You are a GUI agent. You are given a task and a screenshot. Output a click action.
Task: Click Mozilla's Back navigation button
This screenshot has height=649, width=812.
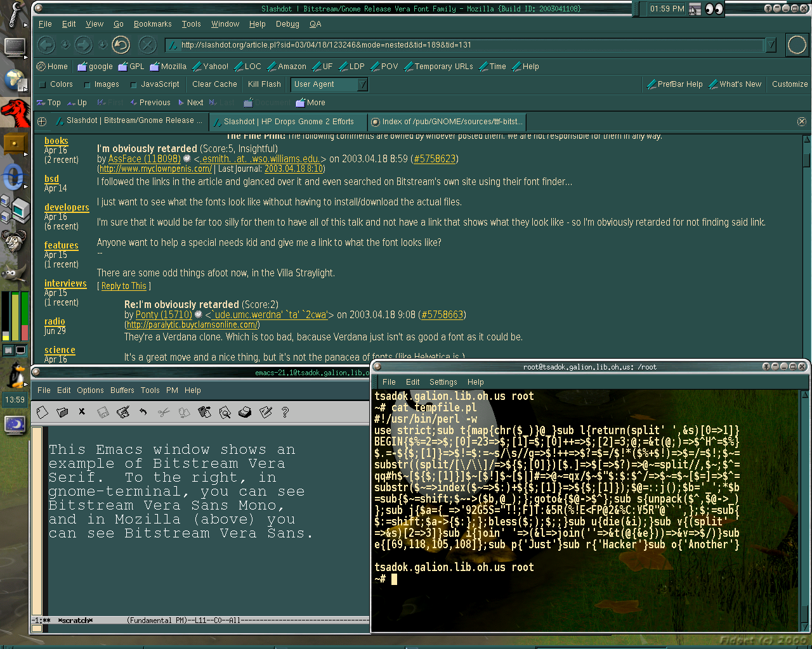[46, 44]
